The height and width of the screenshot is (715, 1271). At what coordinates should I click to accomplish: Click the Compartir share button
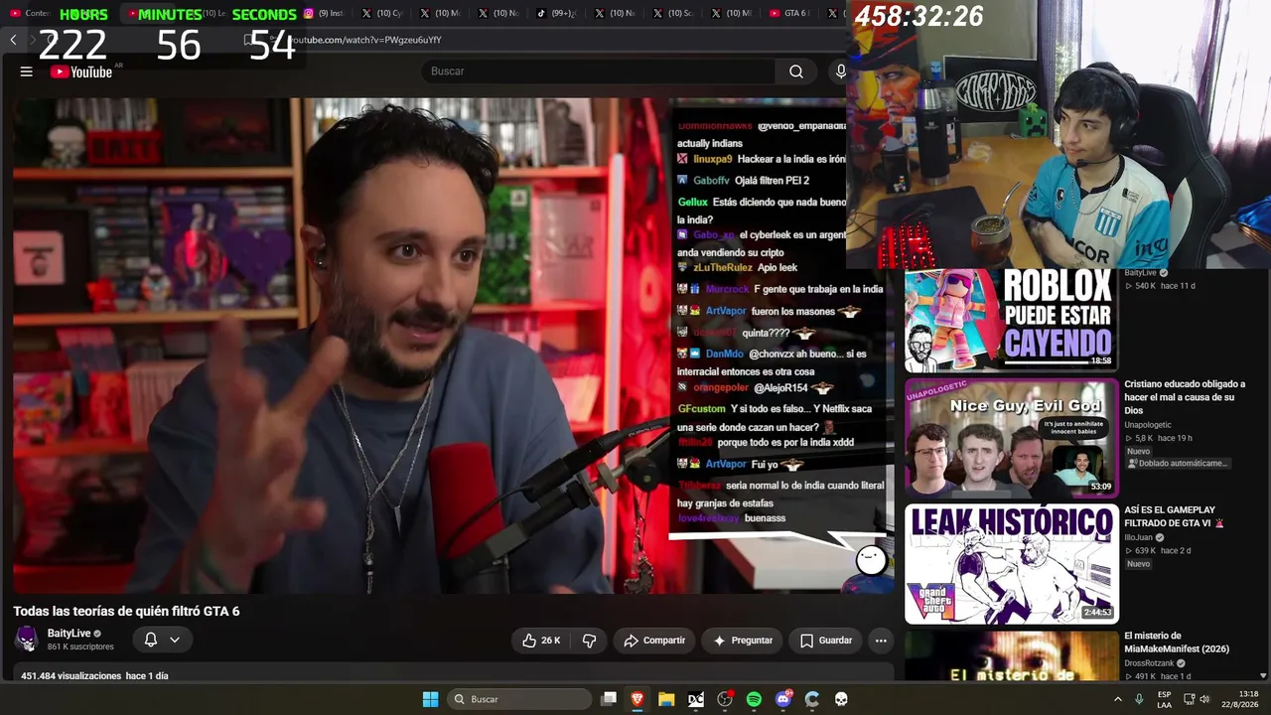tap(654, 641)
